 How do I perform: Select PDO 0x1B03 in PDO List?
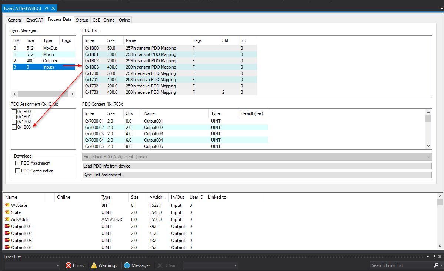(x=170, y=67)
